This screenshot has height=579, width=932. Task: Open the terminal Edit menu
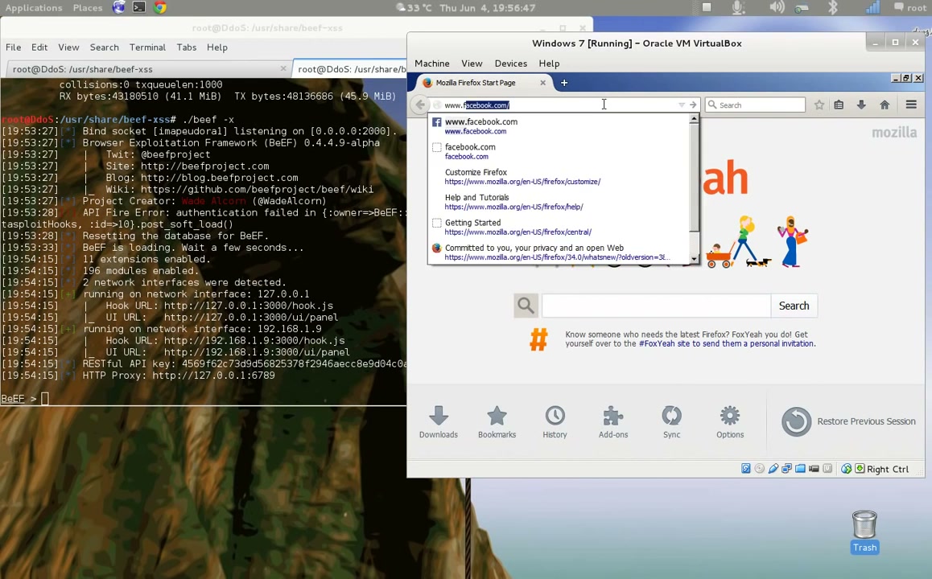tap(39, 47)
